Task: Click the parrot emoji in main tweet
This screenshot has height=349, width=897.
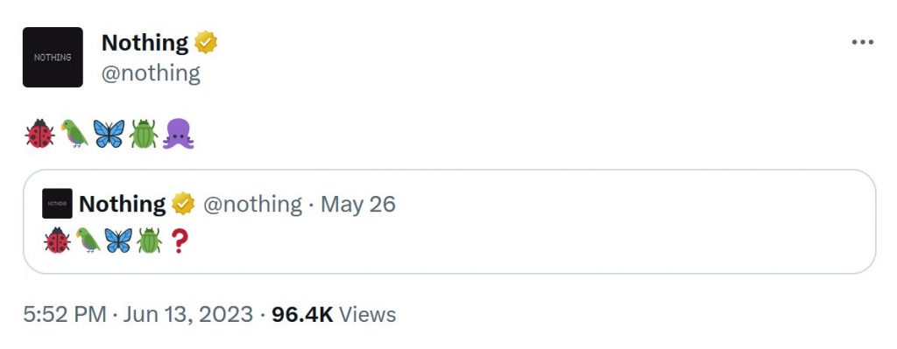Action: [74, 134]
